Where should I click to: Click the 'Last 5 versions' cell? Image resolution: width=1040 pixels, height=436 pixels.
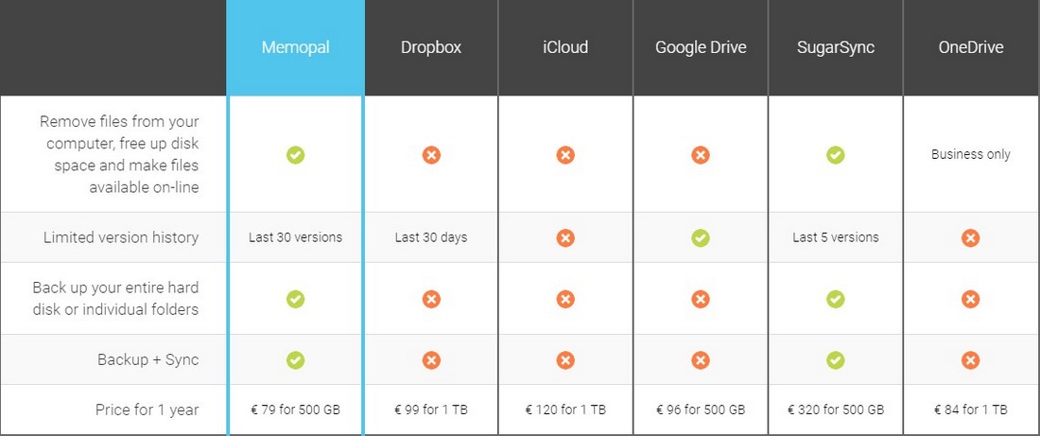coord(836,237)
